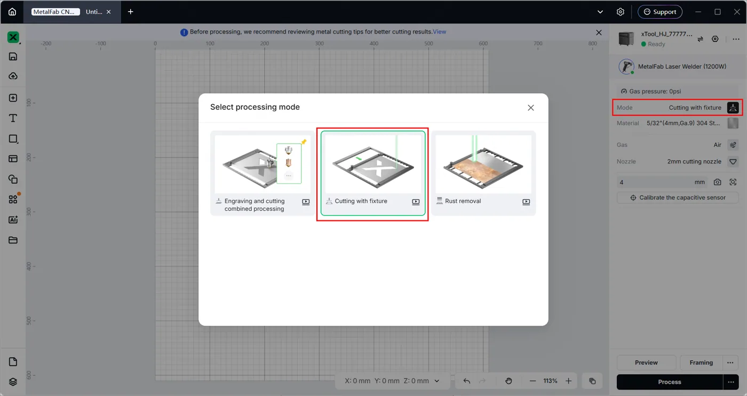Viewport: 747px width, 396px height.
Task: Switch to the MetalFab CN tab
Action: click(x=55, y=12)
